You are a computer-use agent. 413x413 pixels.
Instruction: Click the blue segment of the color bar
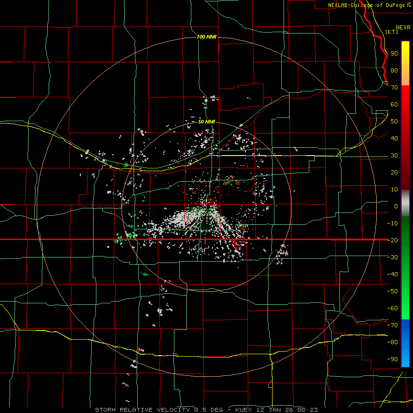[405, 343]
